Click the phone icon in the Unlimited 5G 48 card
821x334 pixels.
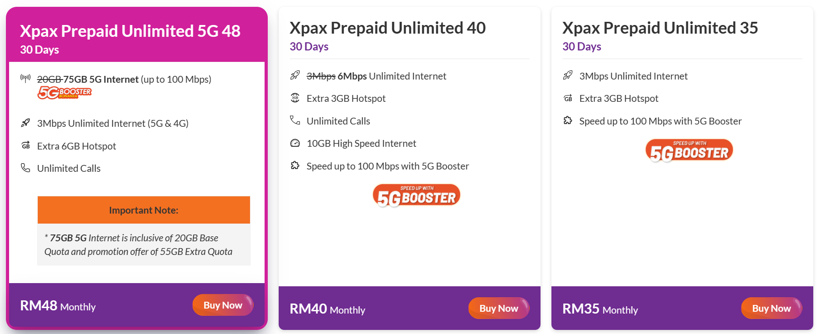tap(25, 168)
